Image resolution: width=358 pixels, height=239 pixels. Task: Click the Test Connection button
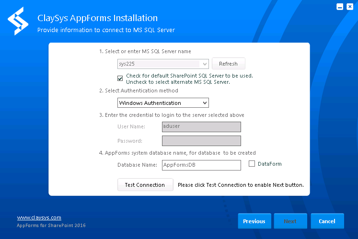click(x=145, y=185)
